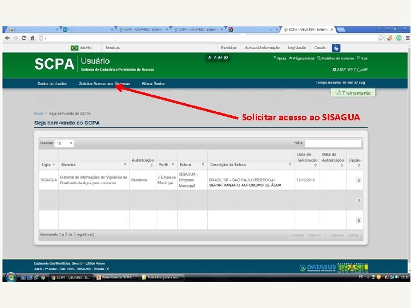Log out with the Sair link

coord(362,58)
